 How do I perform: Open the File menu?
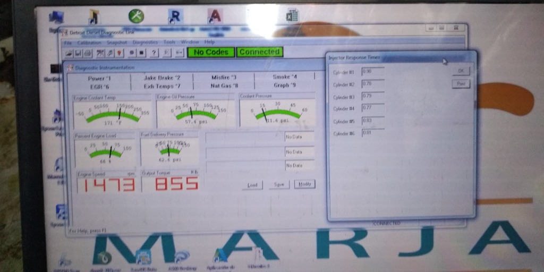tap(67, 42)
